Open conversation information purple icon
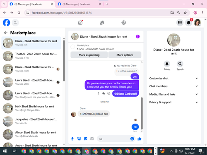 [x=138, y=36]
